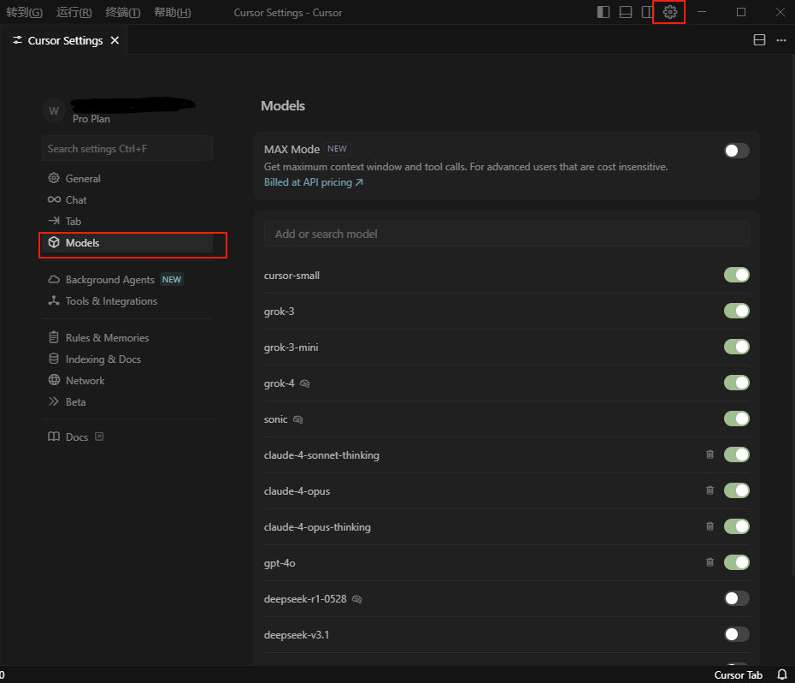Open settings via title bar gear icon

pos(670,12)
